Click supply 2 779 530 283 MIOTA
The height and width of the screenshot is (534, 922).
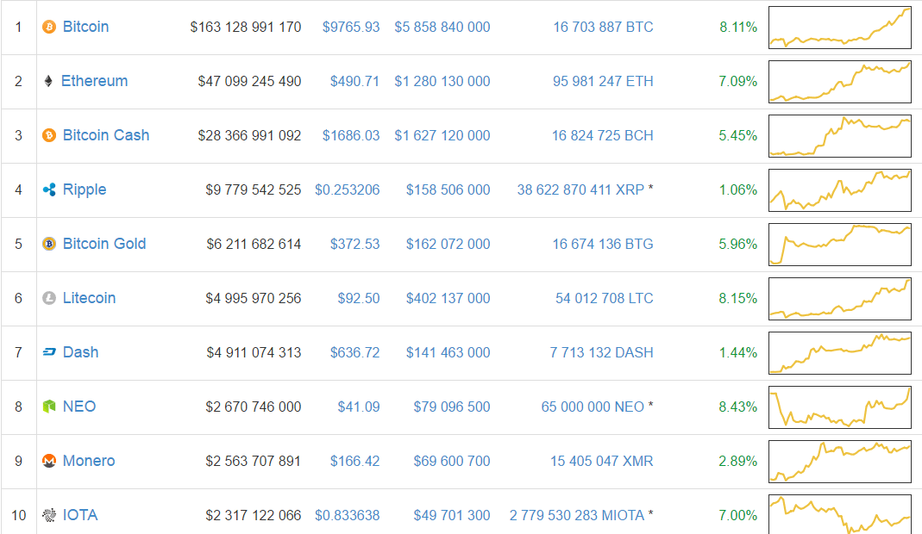577,515
